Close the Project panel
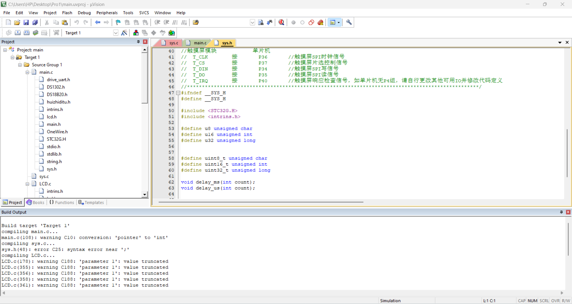 click(x=145, y=42)
